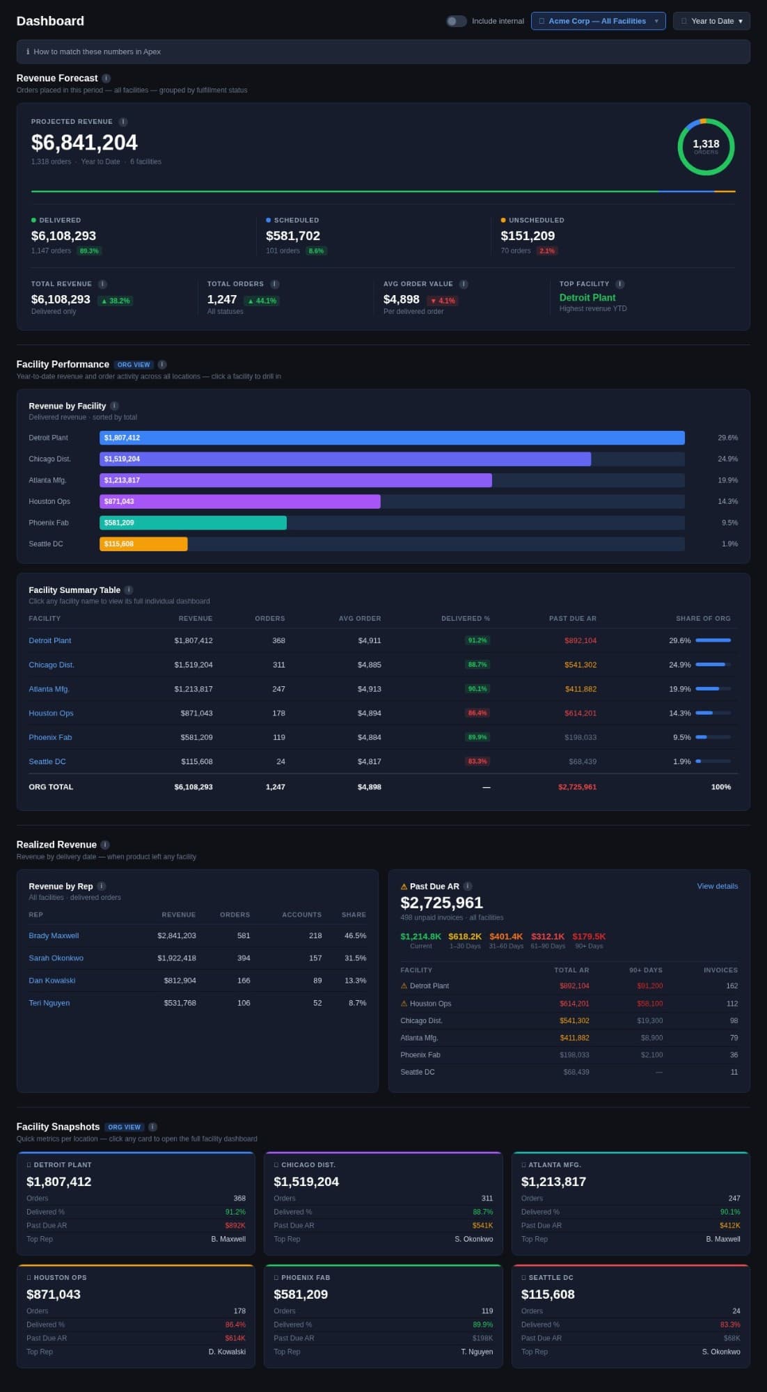Click info icon next to Avg Order Value

point(464,284)
